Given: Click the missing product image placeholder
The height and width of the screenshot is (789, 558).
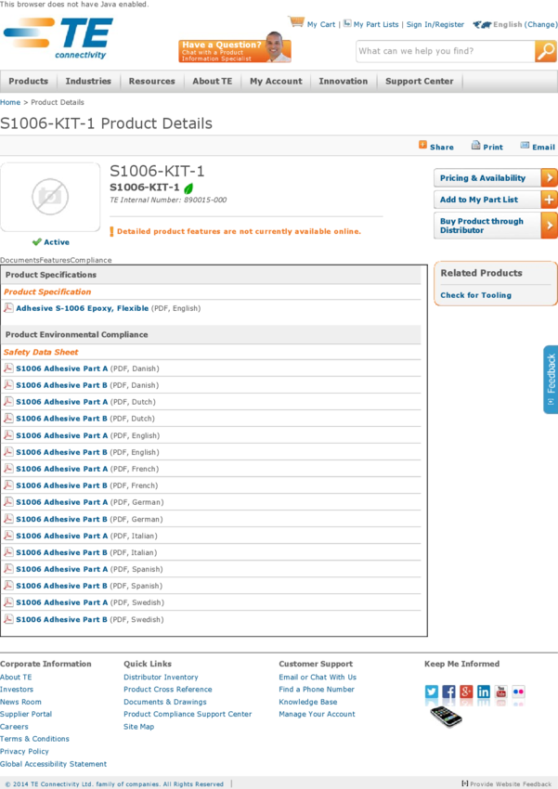Looking at the screenshot, I should pyautogui.click(x=50, y=197).
